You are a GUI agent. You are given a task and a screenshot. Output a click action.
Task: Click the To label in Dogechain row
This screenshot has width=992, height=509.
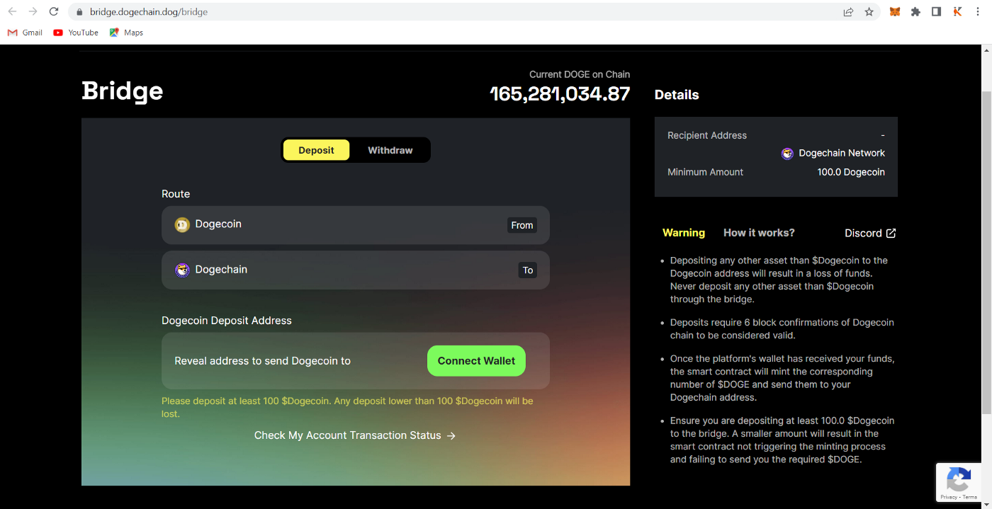pyautogui.click(x=528, y=270)
